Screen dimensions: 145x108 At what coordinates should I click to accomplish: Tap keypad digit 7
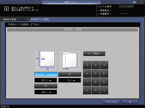click(87, 82)
